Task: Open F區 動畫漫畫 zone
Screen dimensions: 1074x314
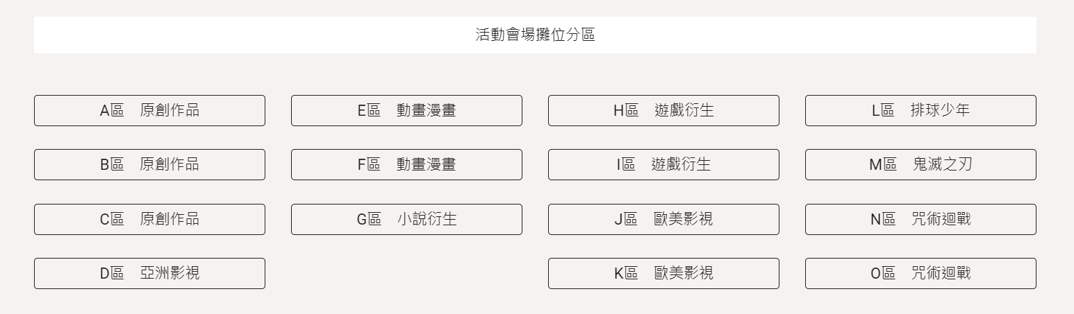Action: (406, 164)
